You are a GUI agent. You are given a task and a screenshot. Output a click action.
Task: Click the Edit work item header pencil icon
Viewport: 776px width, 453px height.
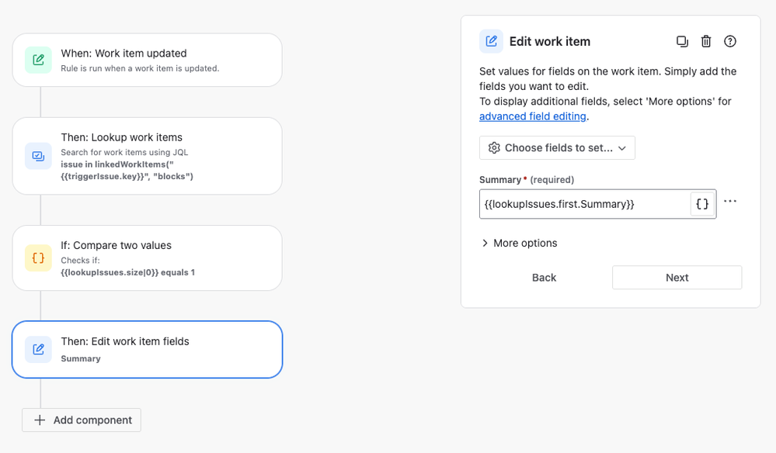coord(491,41)
